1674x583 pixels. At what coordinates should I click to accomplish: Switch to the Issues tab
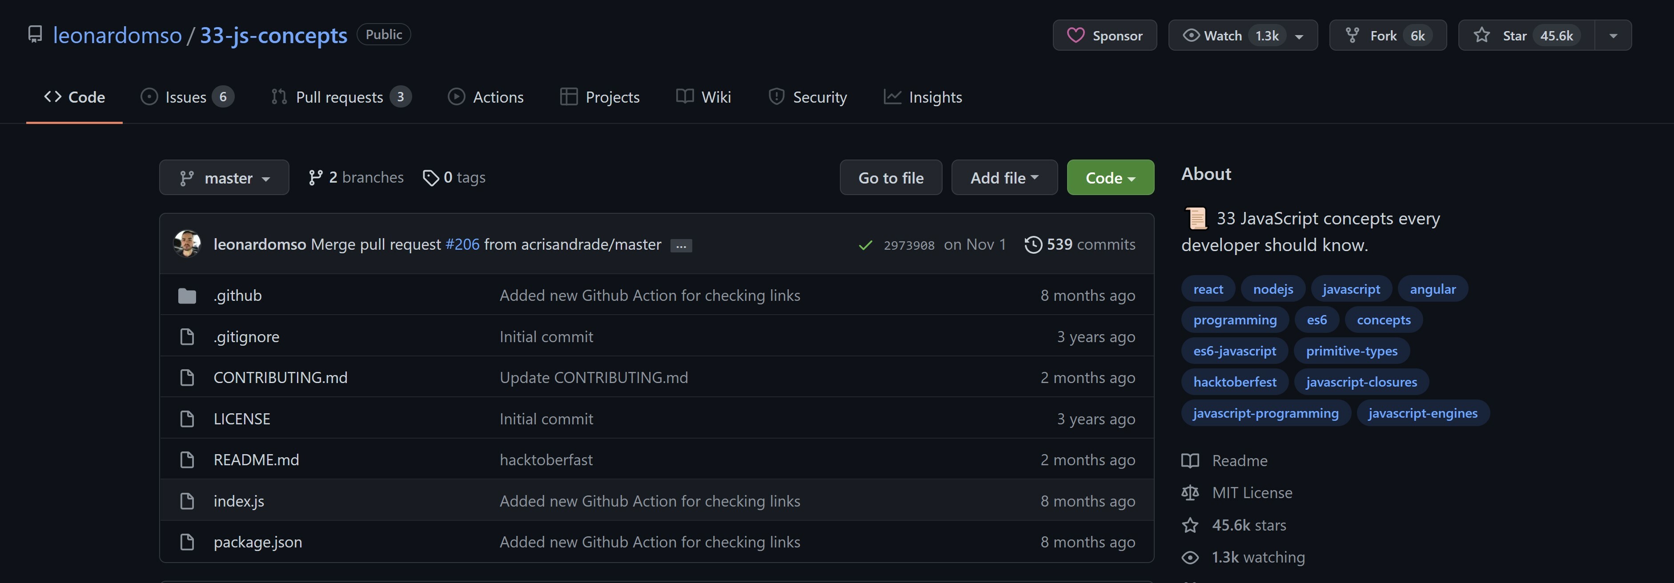pyautogui.click(x=187, y=97)
